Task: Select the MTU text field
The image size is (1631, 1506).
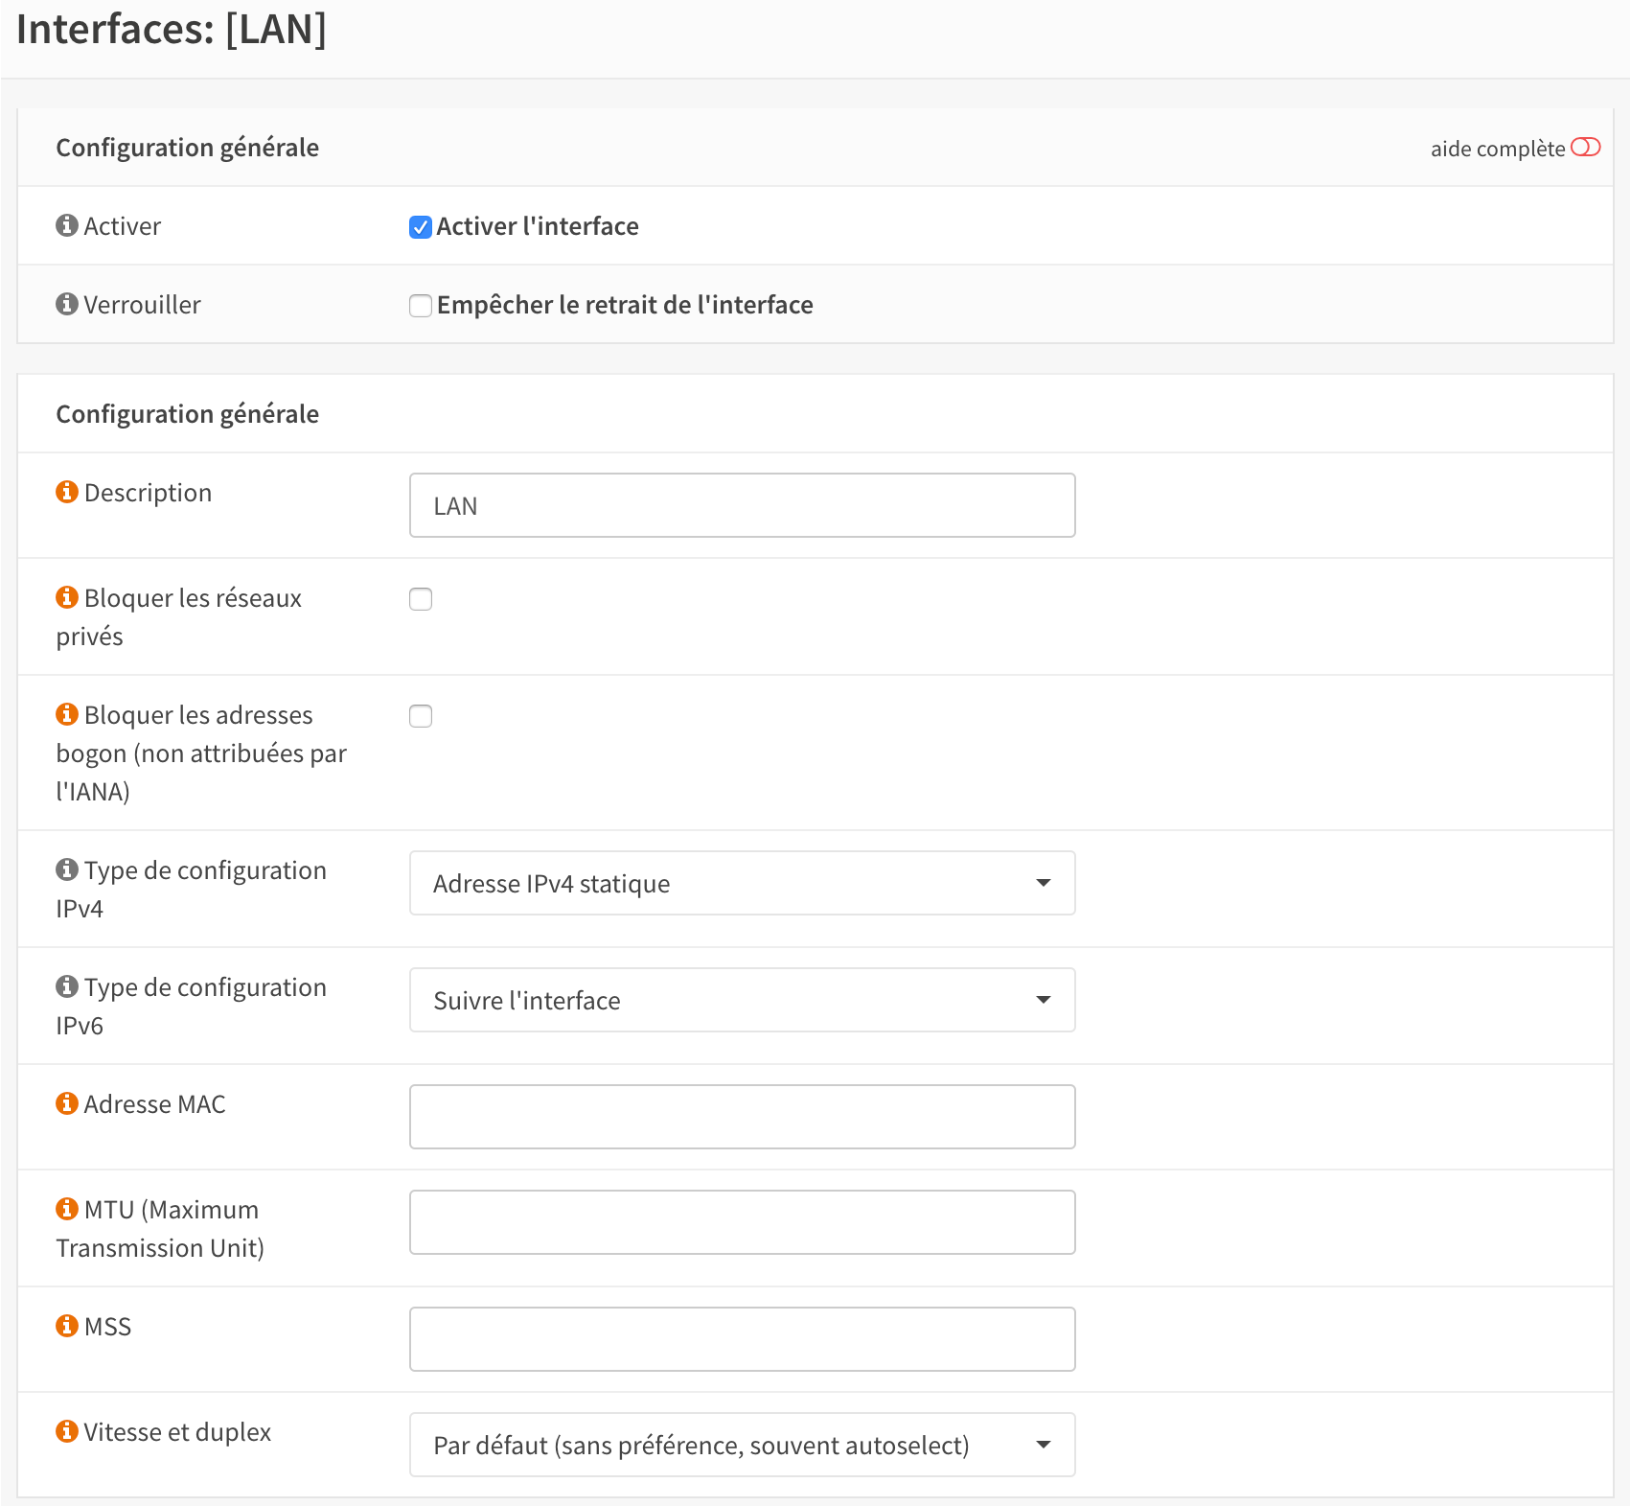Action: [x=742, y=1222]
